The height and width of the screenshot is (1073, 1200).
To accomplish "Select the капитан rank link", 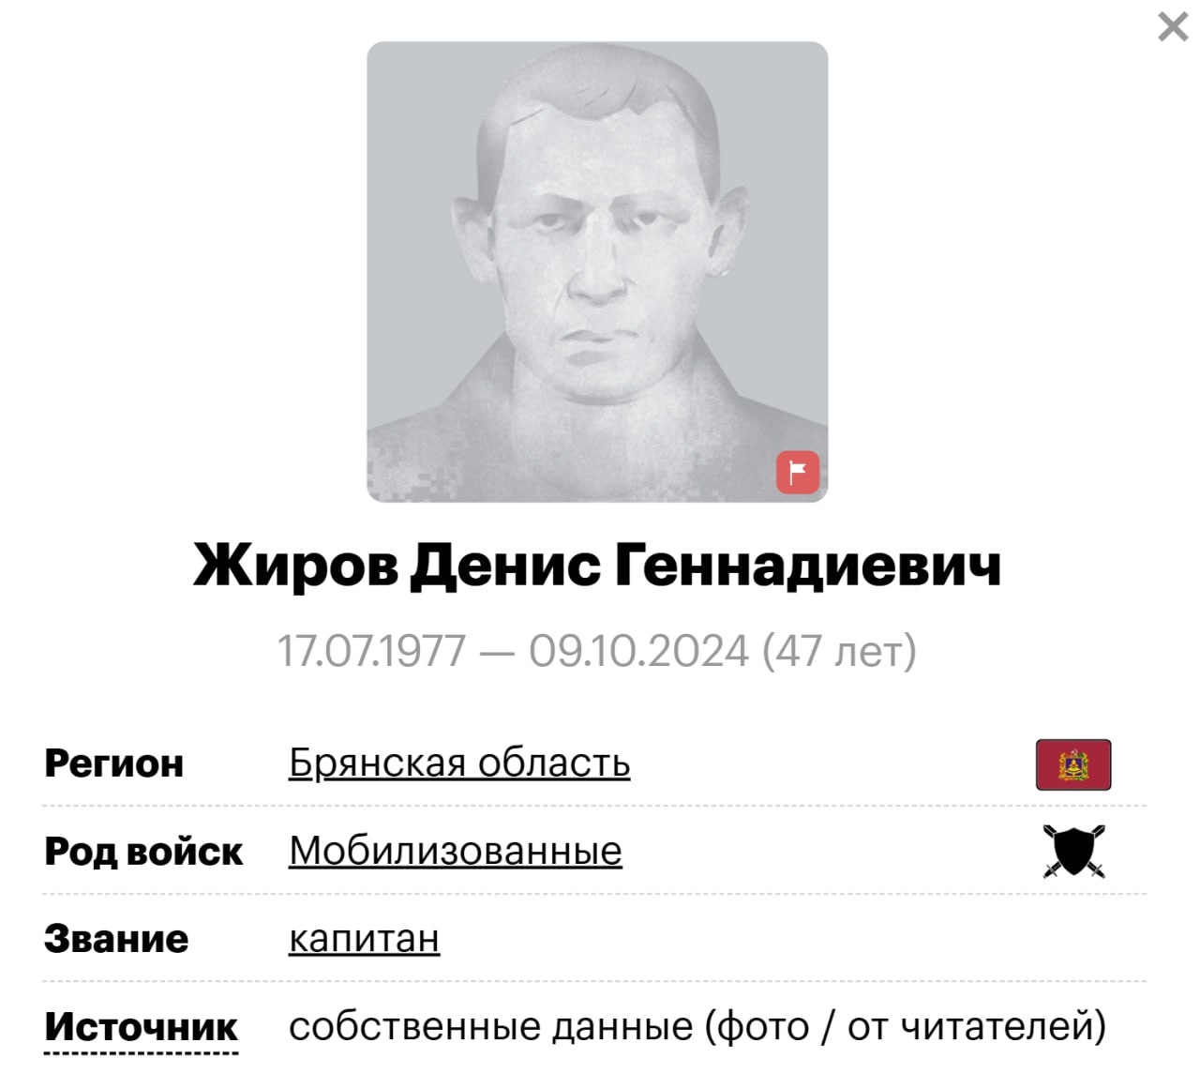I will (x=364, y=939).
